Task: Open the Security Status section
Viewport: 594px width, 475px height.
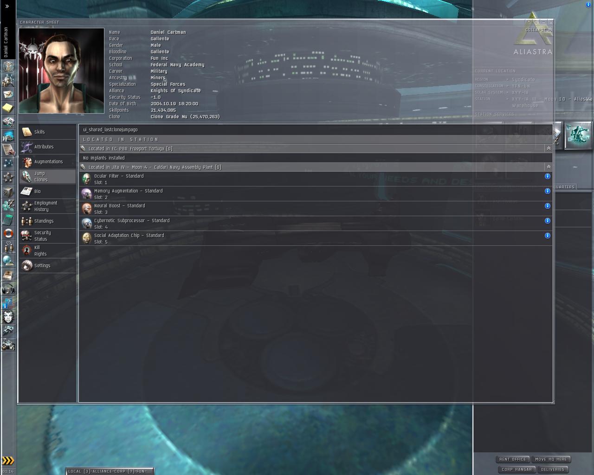Action: click(x=47, y=236)
